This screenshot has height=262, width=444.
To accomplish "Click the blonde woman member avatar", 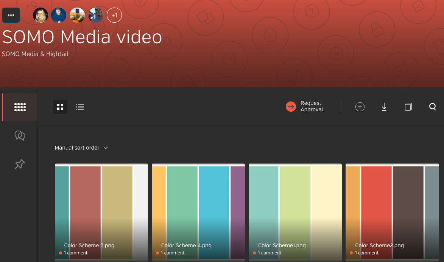I will coord(40,15).
